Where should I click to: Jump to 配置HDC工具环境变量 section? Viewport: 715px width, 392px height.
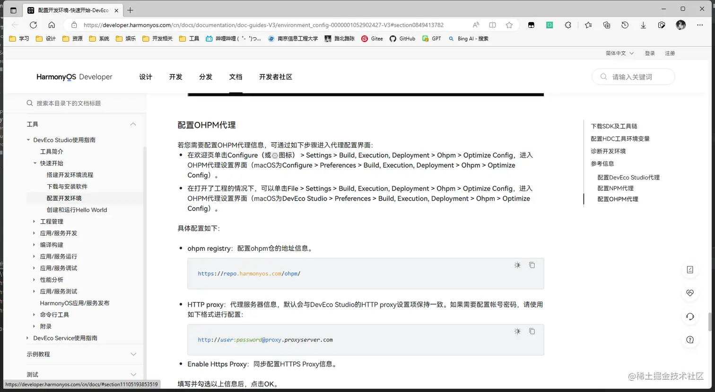pos(620,138)
